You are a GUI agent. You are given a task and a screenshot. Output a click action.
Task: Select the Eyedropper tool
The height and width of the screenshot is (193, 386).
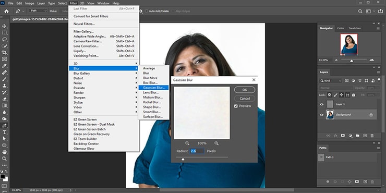point(4,66)
